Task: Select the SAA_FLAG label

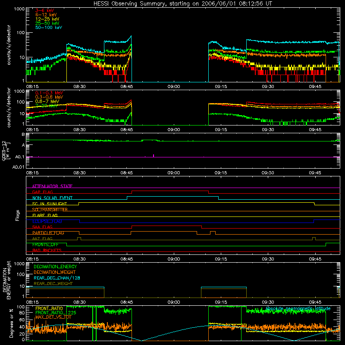Action: coord(42,227)
